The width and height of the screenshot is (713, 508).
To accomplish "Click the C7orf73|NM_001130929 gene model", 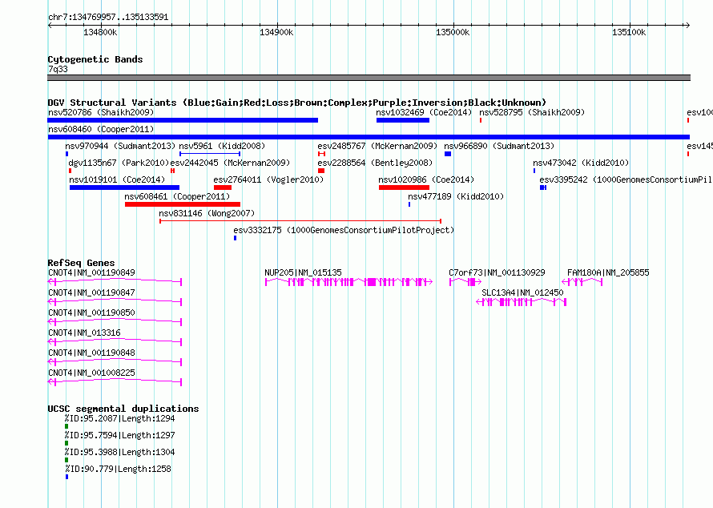I will point(465,282).
